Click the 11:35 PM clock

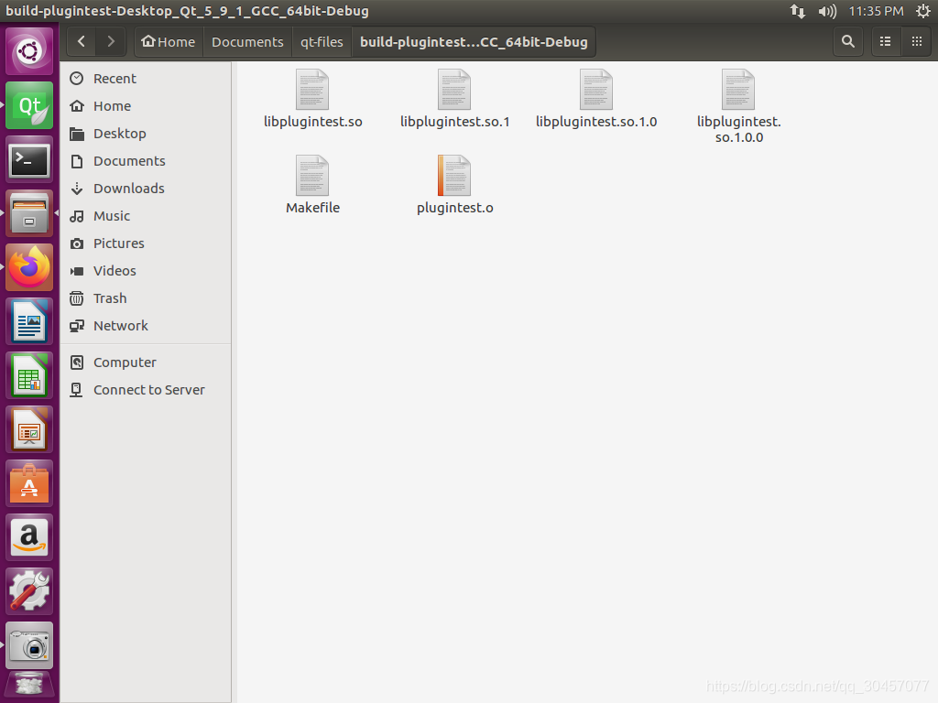pyautogui.click(x=876, y=11)
